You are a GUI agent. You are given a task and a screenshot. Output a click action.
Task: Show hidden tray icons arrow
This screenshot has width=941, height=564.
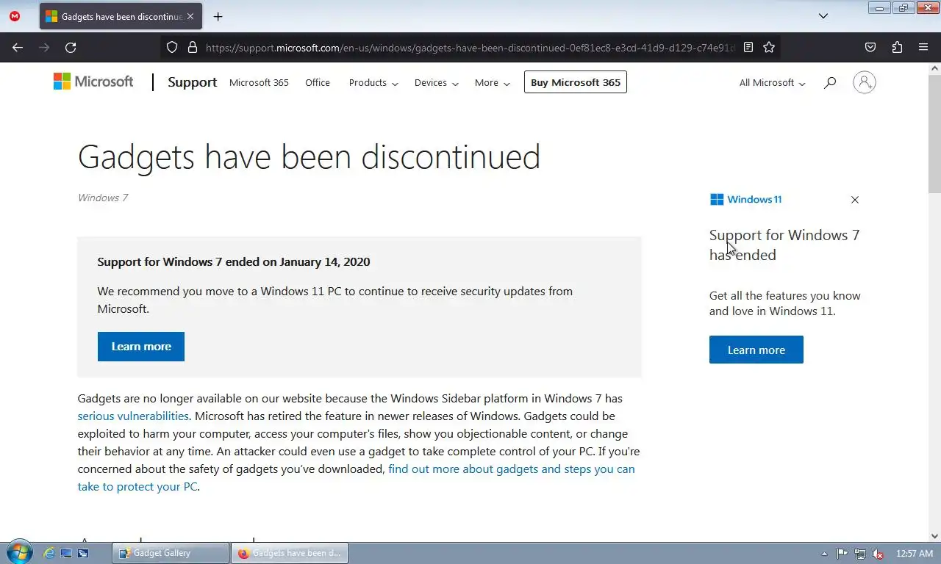click(x=824, y=554)
